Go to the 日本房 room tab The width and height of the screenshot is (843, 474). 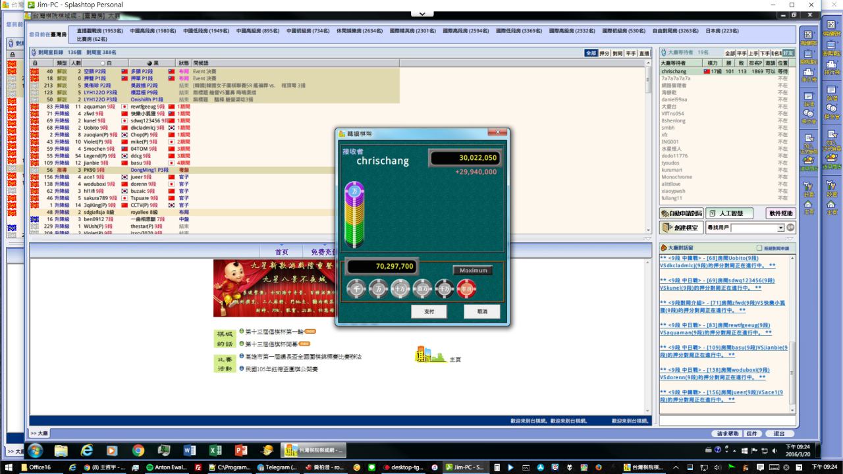(x=722, y=31)
